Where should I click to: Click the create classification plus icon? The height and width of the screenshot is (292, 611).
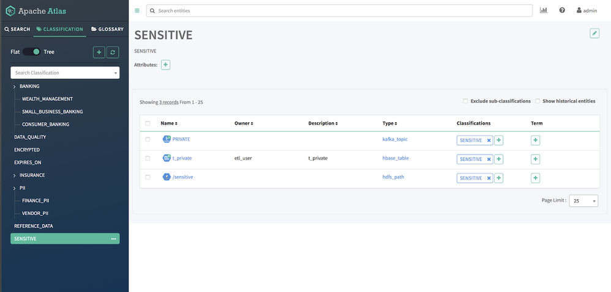click(99, 53)
